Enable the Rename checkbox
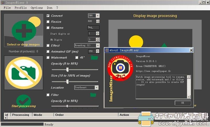This screenshot has width=210, height=127. coord(48,28)
